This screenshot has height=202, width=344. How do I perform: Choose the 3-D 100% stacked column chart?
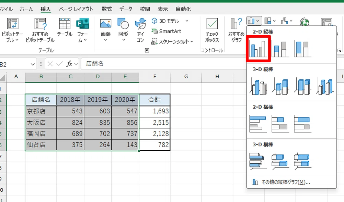tap(302, 87)
